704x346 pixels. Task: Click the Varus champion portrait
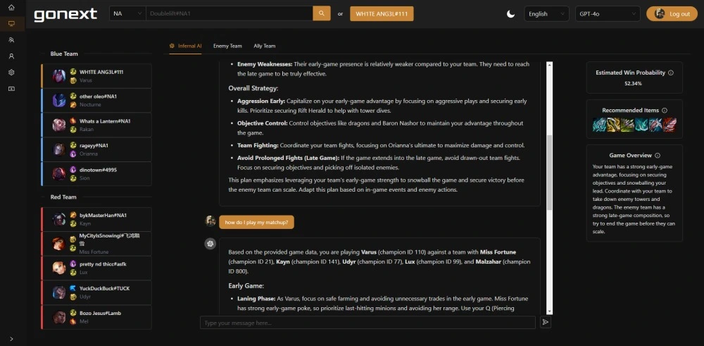click(59, 76)
